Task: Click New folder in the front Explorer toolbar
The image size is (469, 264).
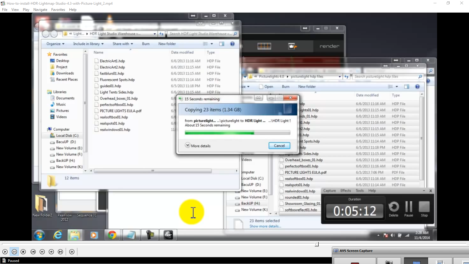Action: [x=167, y=44]
